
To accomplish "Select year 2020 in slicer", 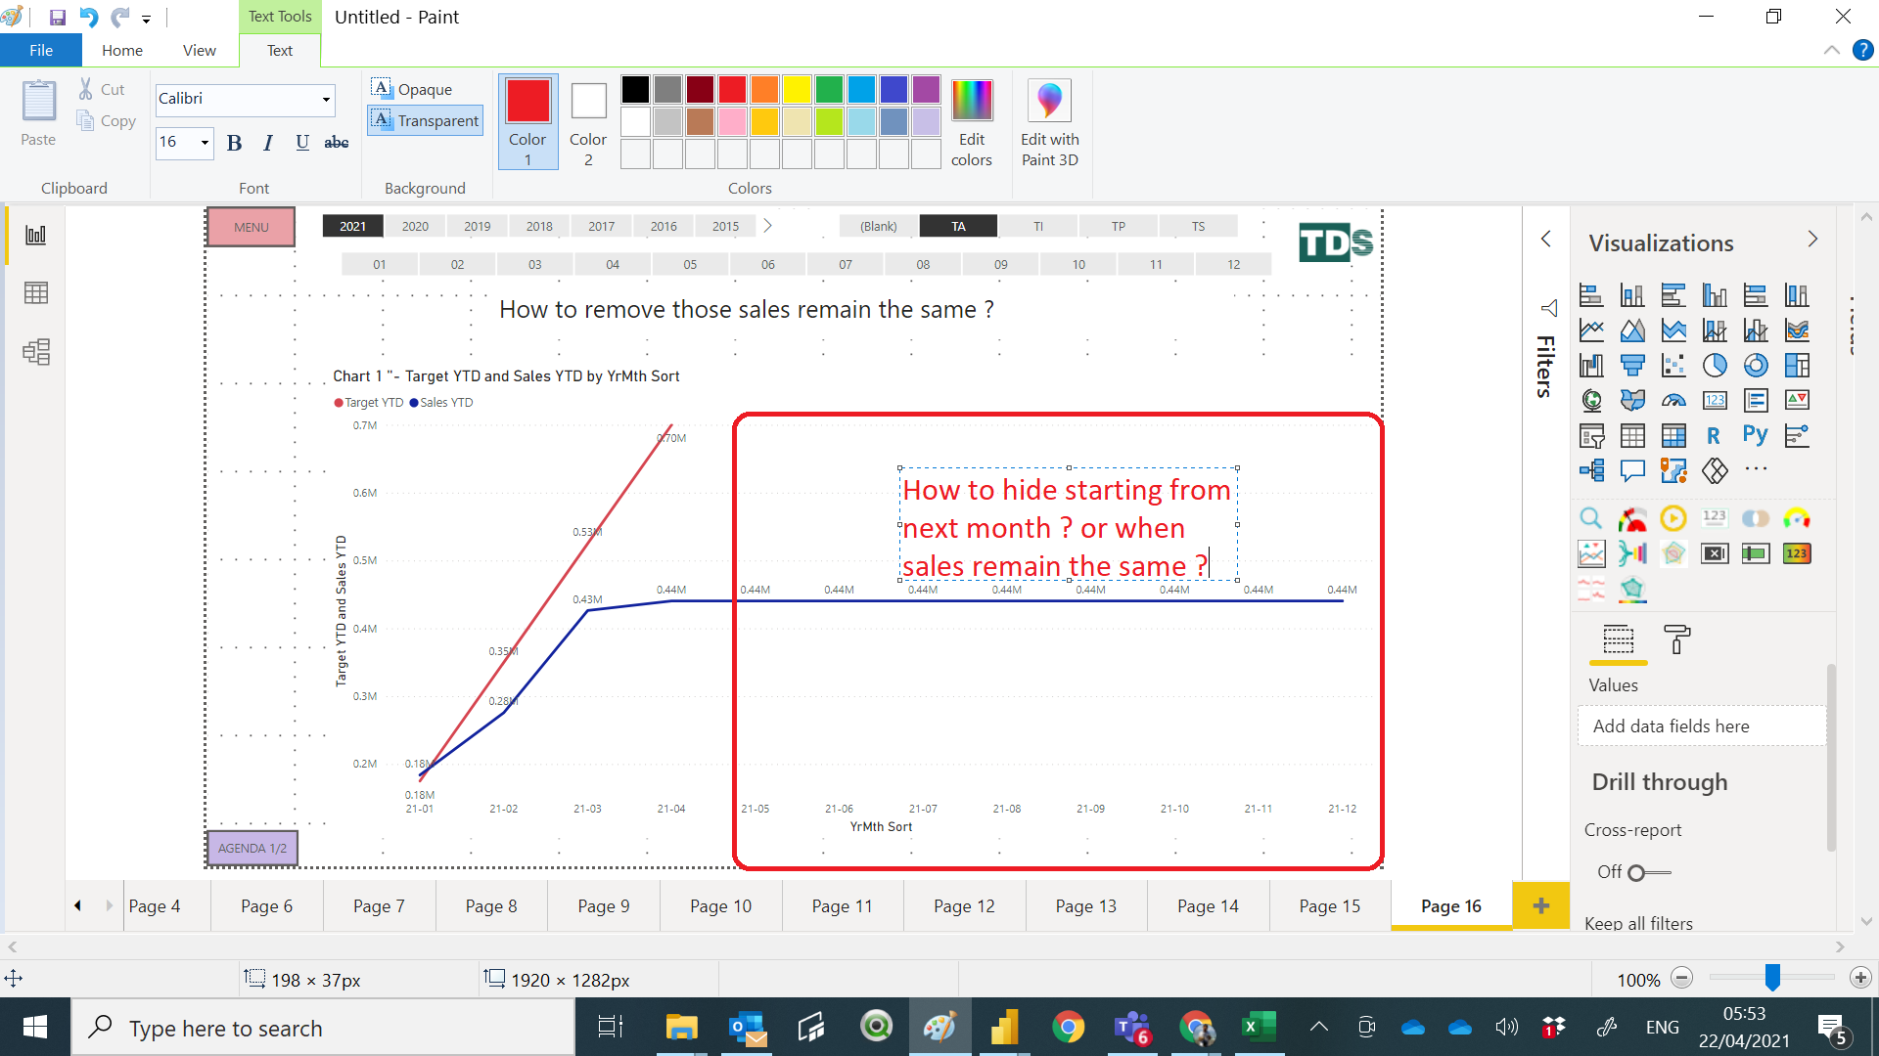I will pyautogui.click(x=415, y=226).
